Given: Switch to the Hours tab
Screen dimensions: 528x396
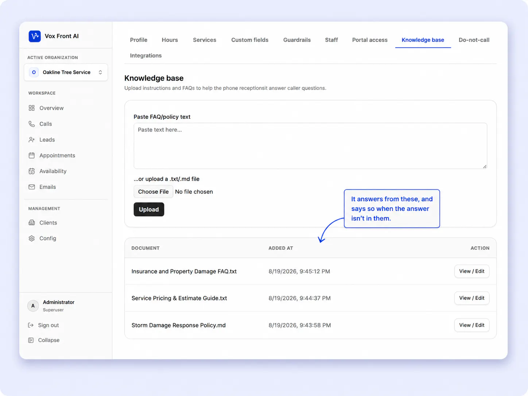Looking at the screenshot, I should point(170,40).
